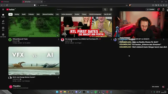Select the Podcasts filter chip
This screenshot has width=168, height=94.
(x=31, y=14)
